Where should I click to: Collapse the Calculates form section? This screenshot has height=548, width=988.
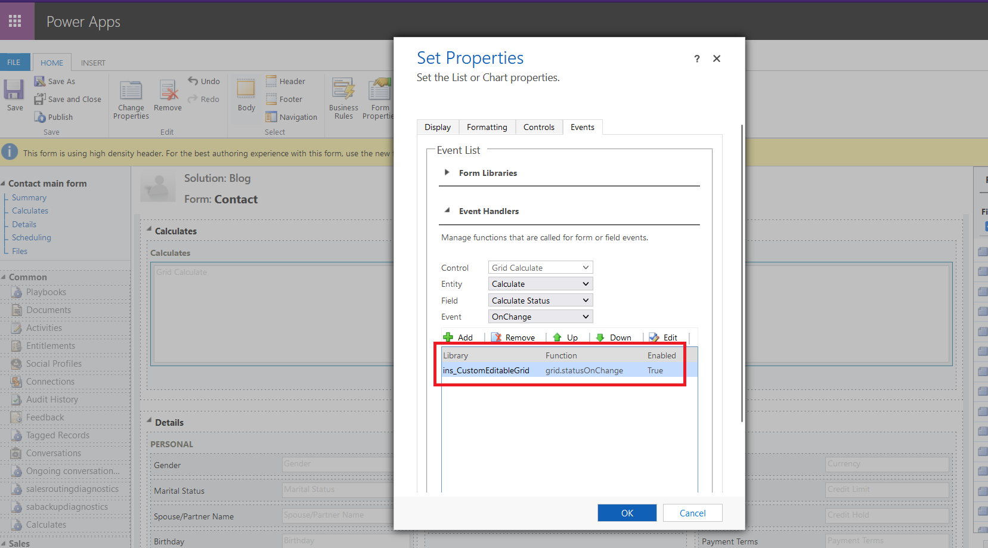tap(149, 229)
